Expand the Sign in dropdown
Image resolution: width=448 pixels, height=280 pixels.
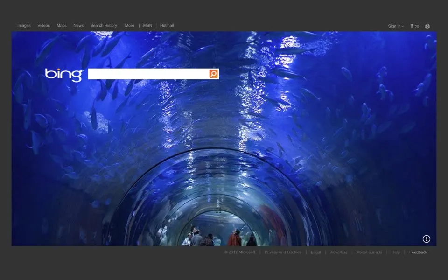396,26
